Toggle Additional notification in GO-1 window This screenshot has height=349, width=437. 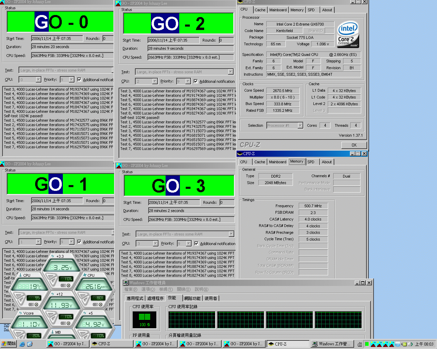coord(79,242)
